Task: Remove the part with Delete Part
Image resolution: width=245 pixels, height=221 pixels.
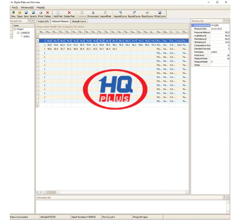Action: (x=69, y=14)
